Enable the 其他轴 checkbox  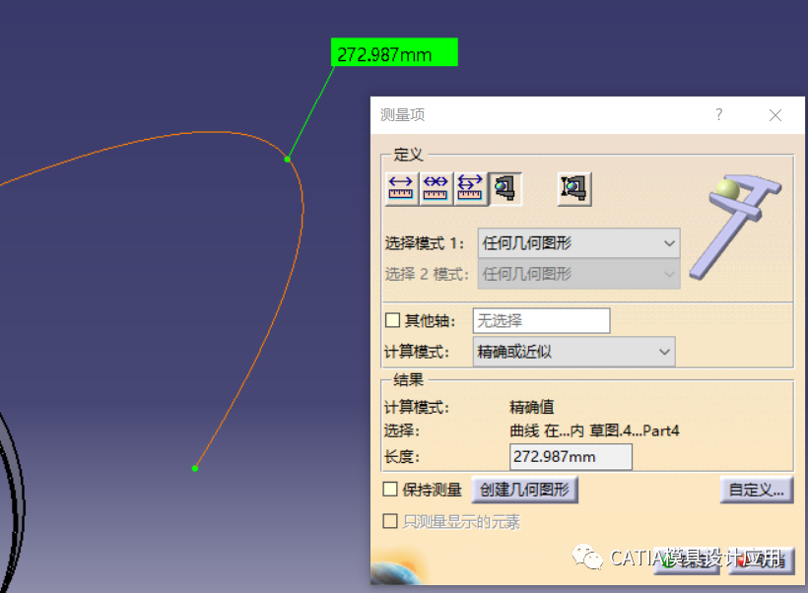coord(392,320)
